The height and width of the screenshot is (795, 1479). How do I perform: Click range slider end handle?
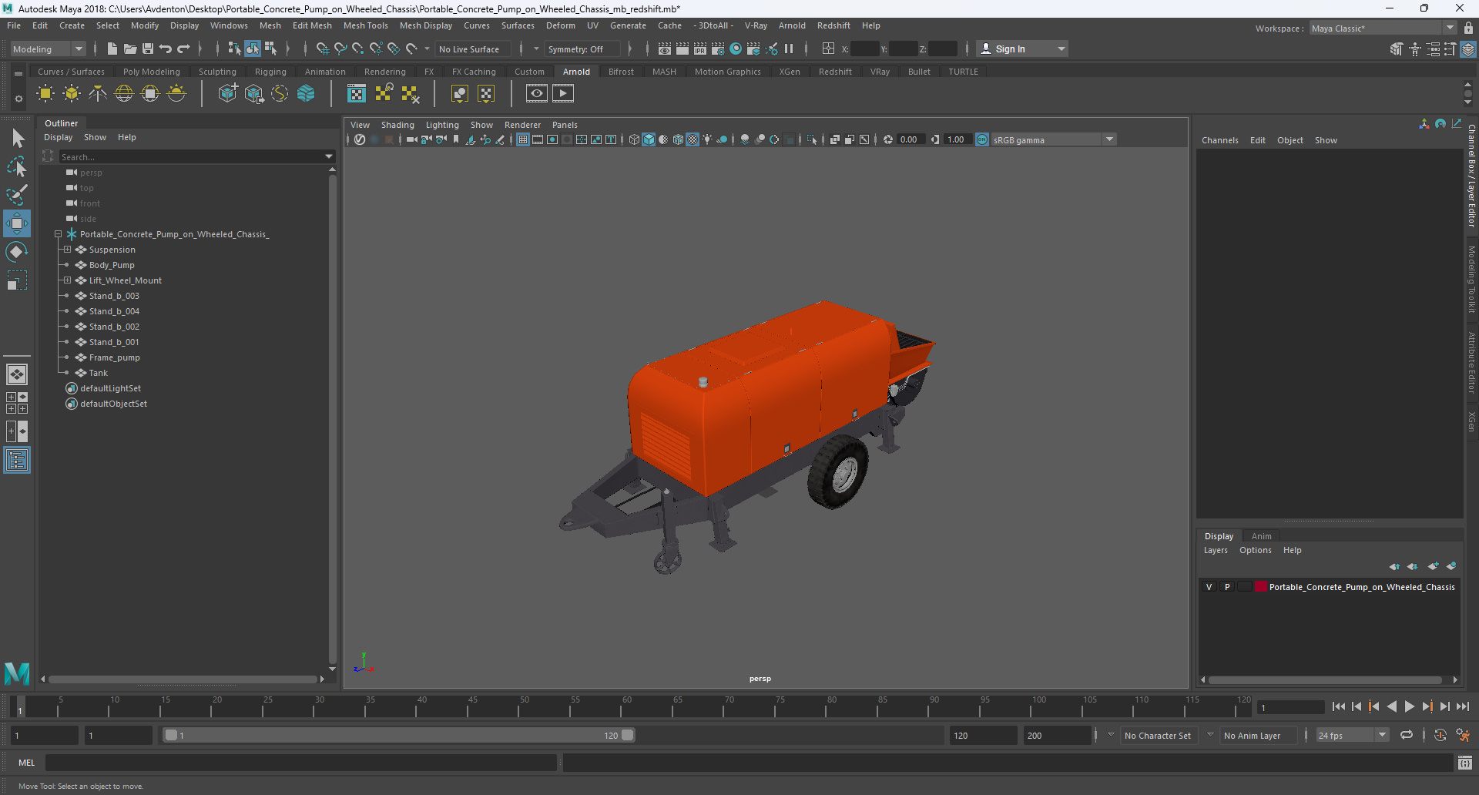click(628, 736)
